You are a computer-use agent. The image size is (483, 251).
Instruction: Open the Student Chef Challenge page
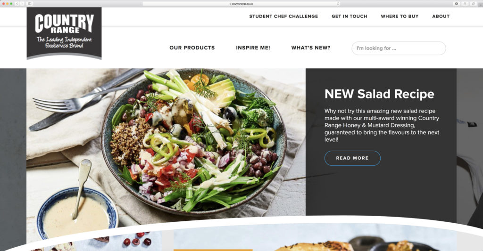click(283, 16)
